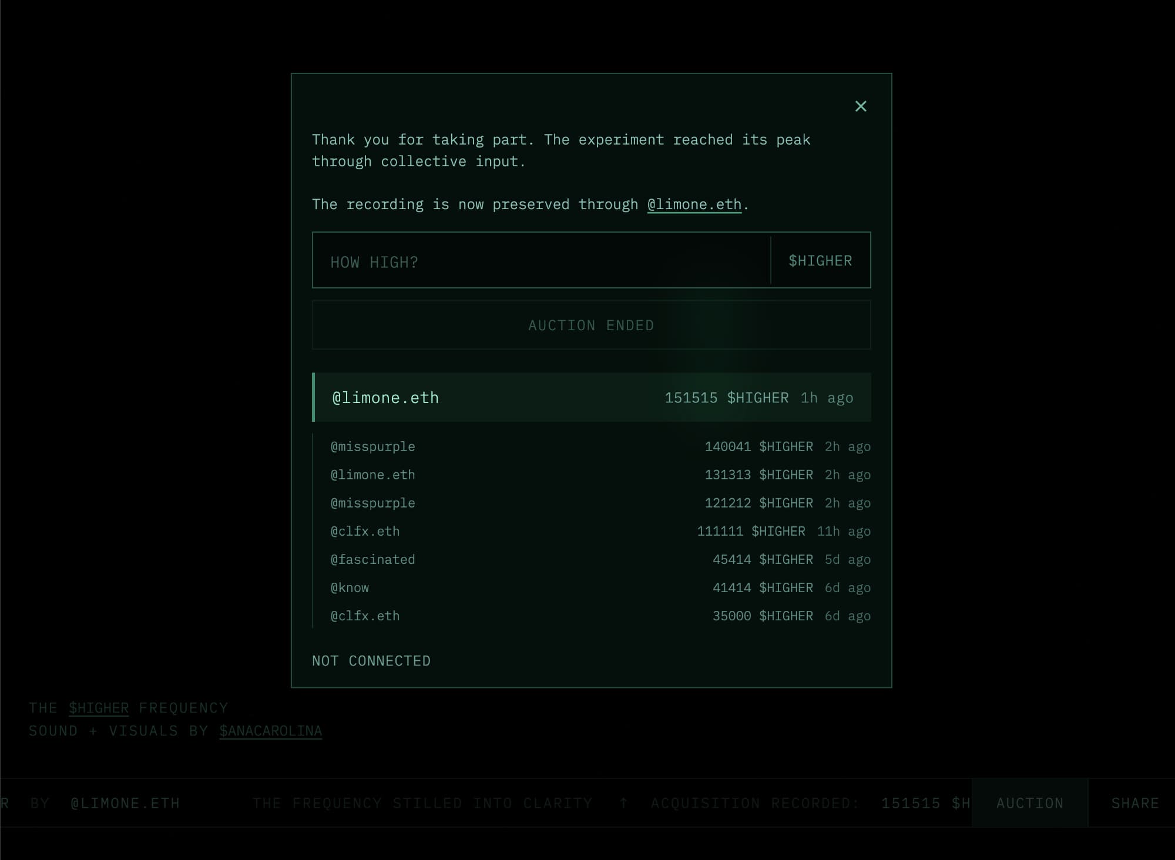Click the $HIGHER currency label in bid box

[820, 261]
